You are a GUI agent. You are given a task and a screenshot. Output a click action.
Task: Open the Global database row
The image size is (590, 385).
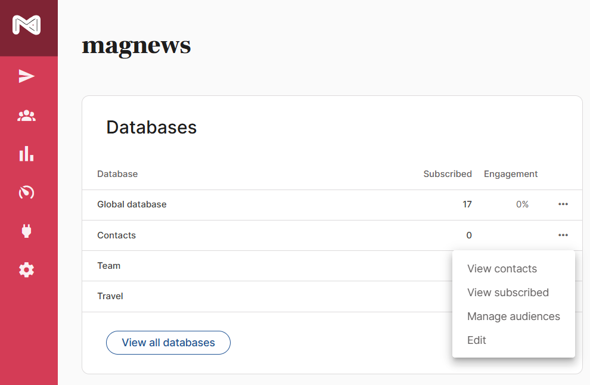333,205
